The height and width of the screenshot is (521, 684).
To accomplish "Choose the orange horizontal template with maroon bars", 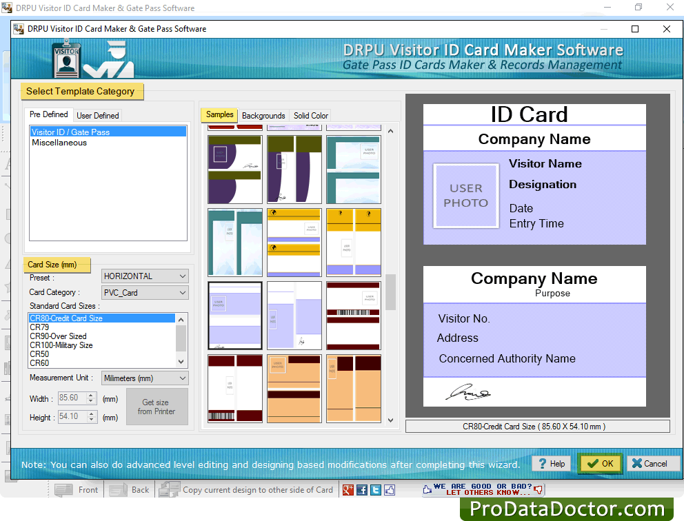I will pyautogui.click(x=294, y=389).
